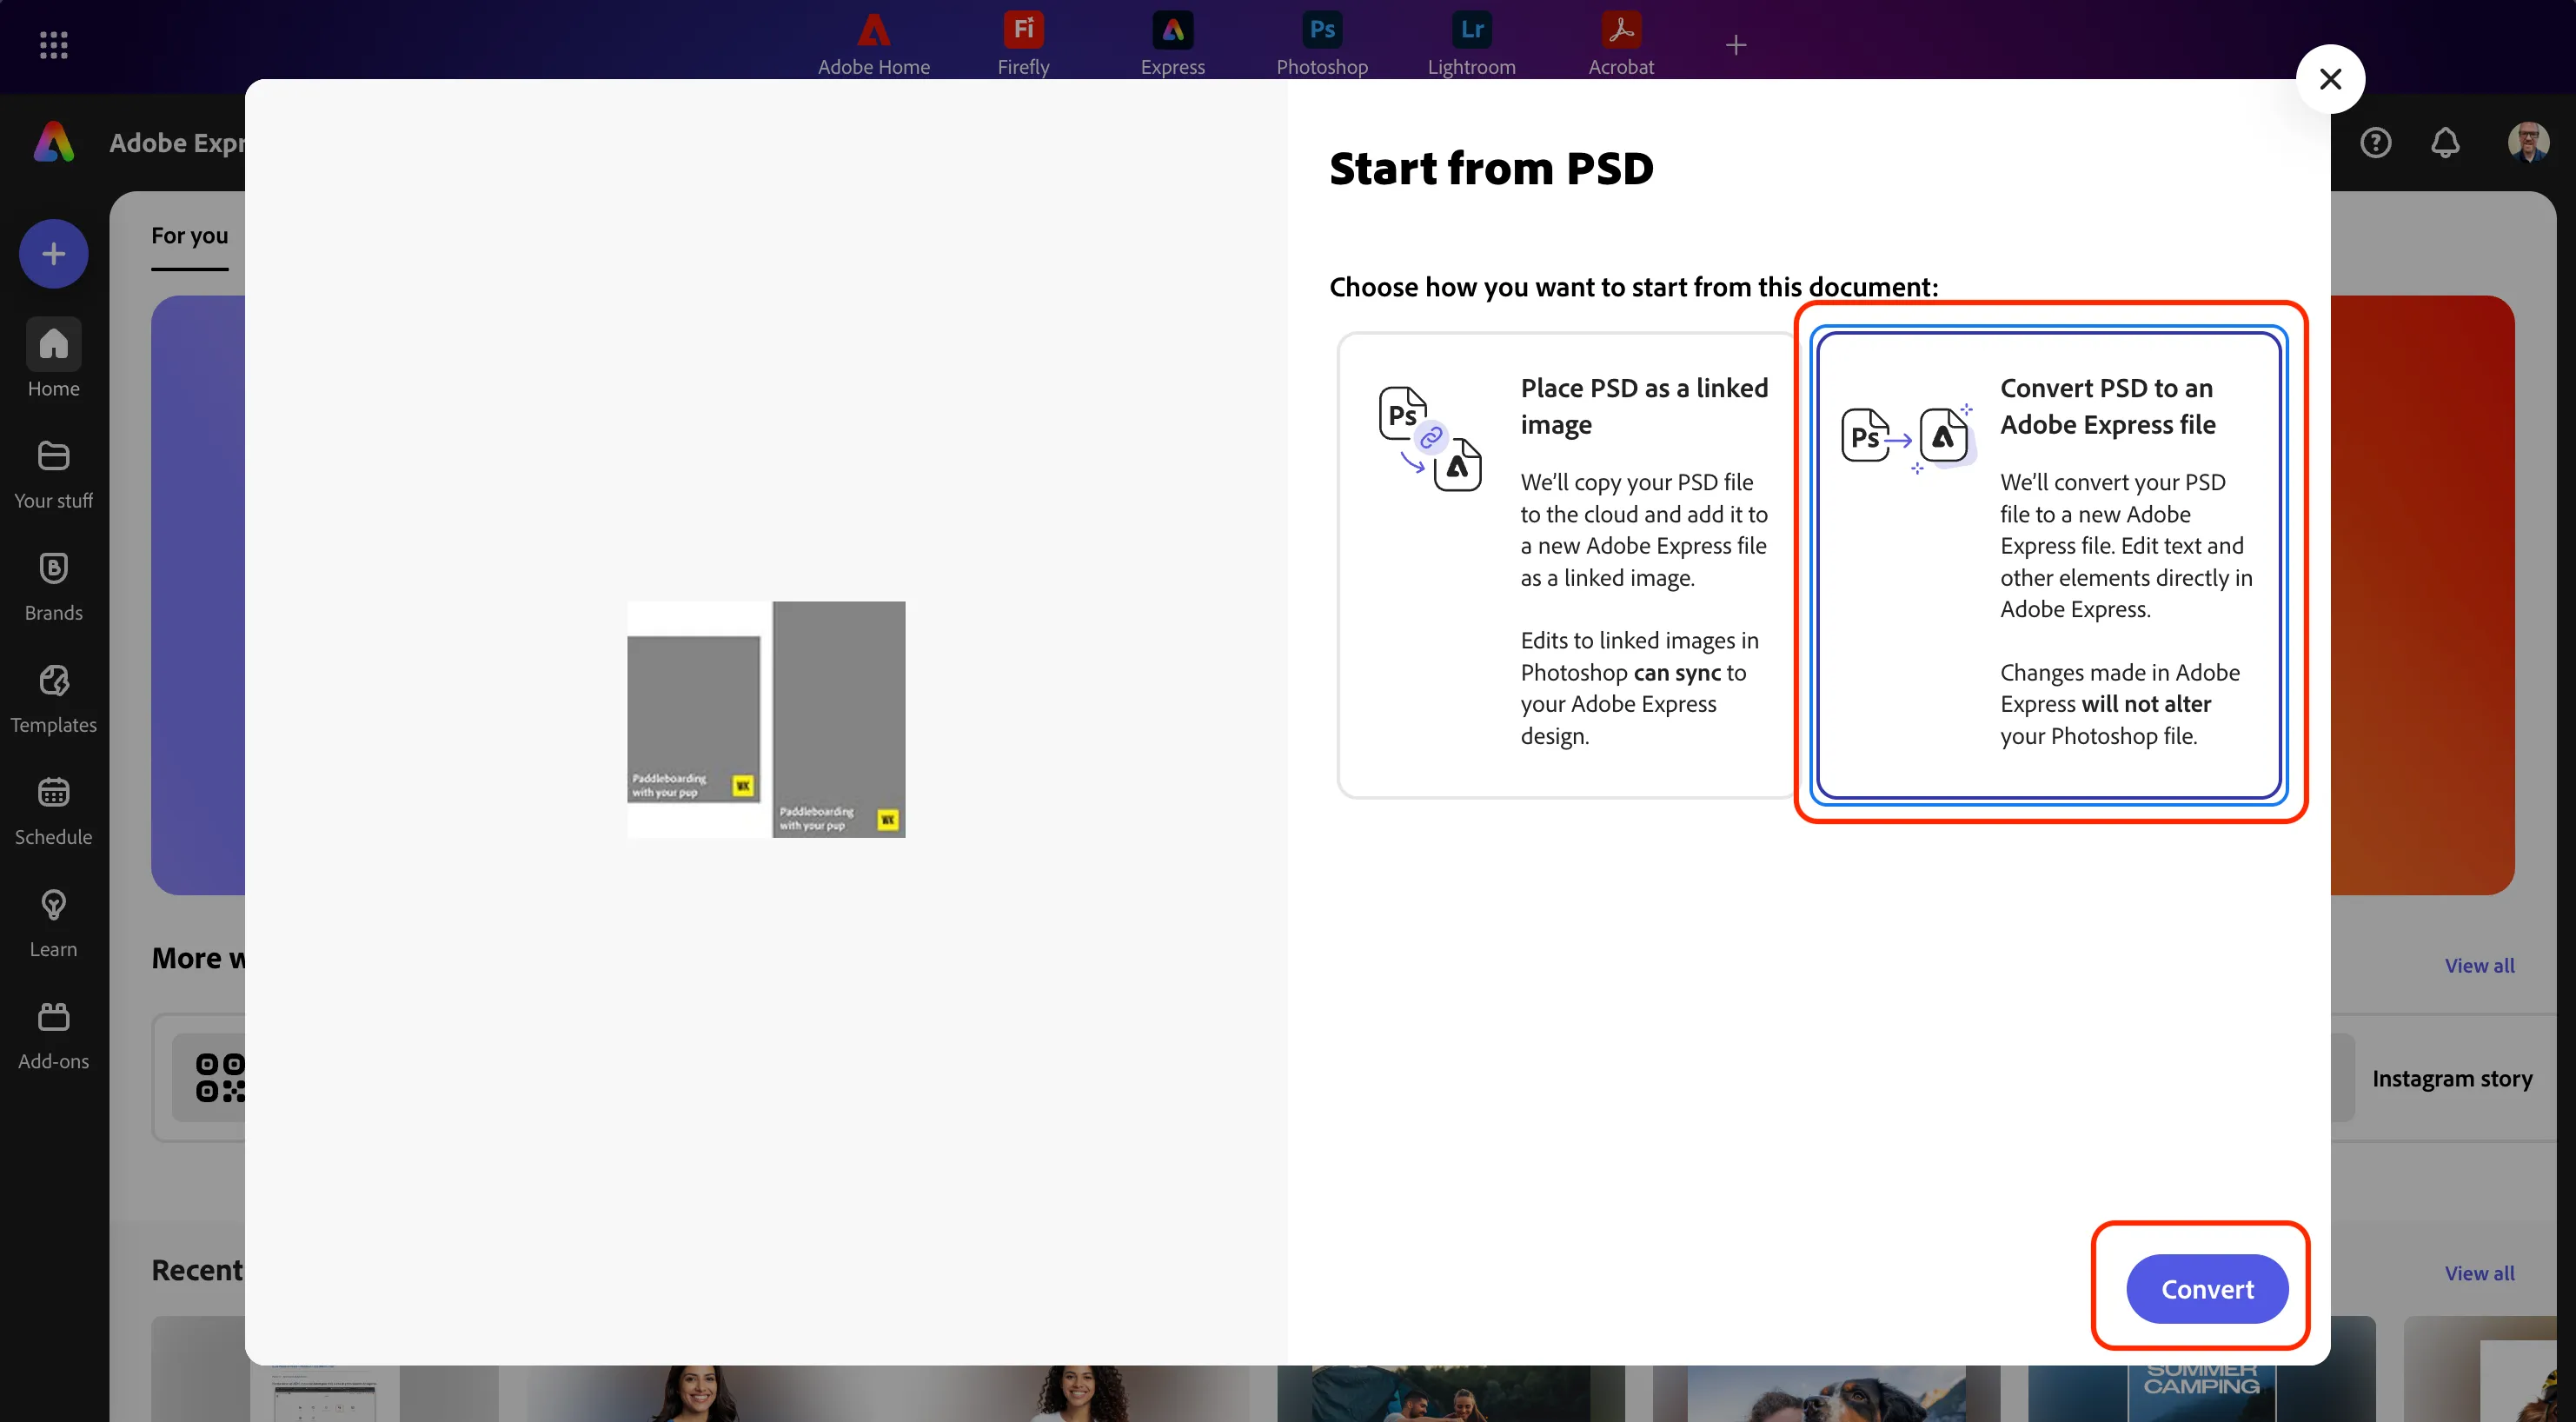Create new with blue plus button
This screenshot has width=2576, height=1422.
coord(53,253)
